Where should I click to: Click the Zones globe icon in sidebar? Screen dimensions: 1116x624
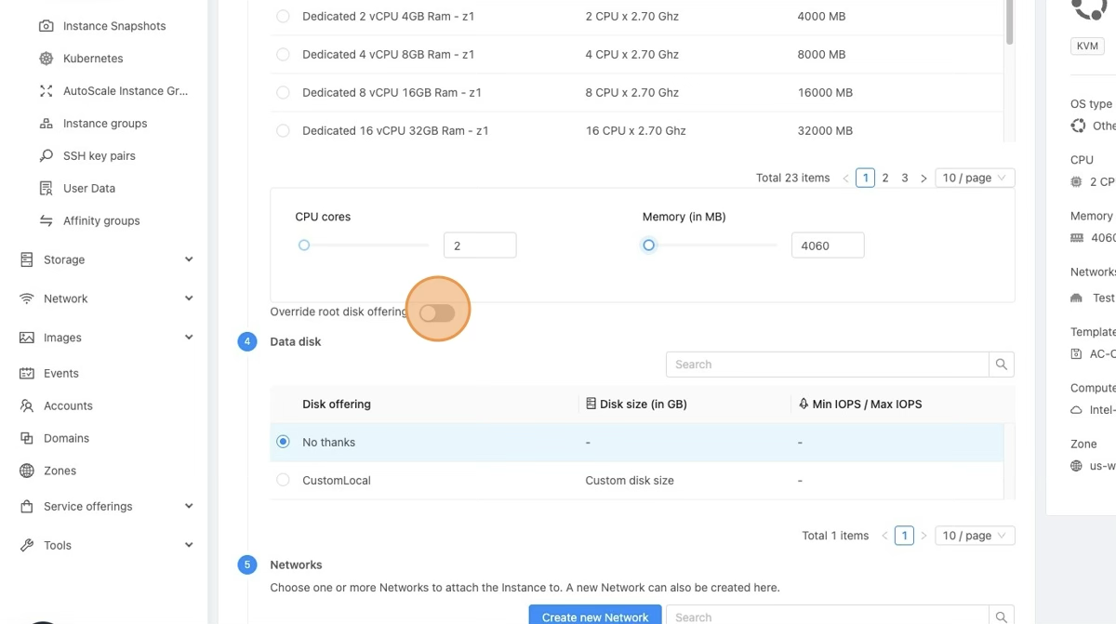[x=27, y=471]
